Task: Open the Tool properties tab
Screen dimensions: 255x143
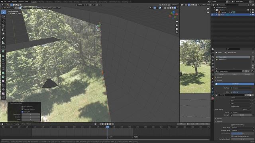Action: [x=213, y=53]
